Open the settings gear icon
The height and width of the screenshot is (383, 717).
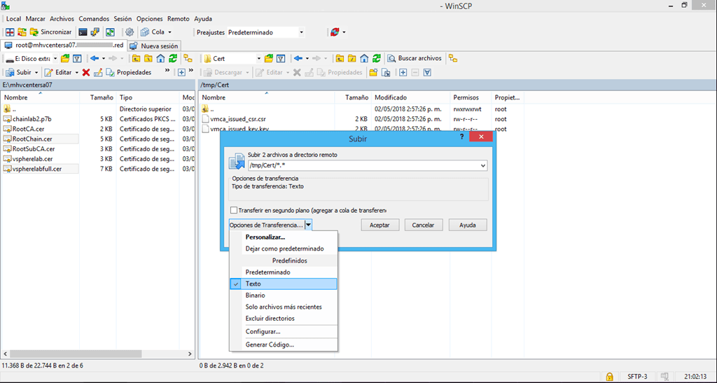(x=130, y=32)
